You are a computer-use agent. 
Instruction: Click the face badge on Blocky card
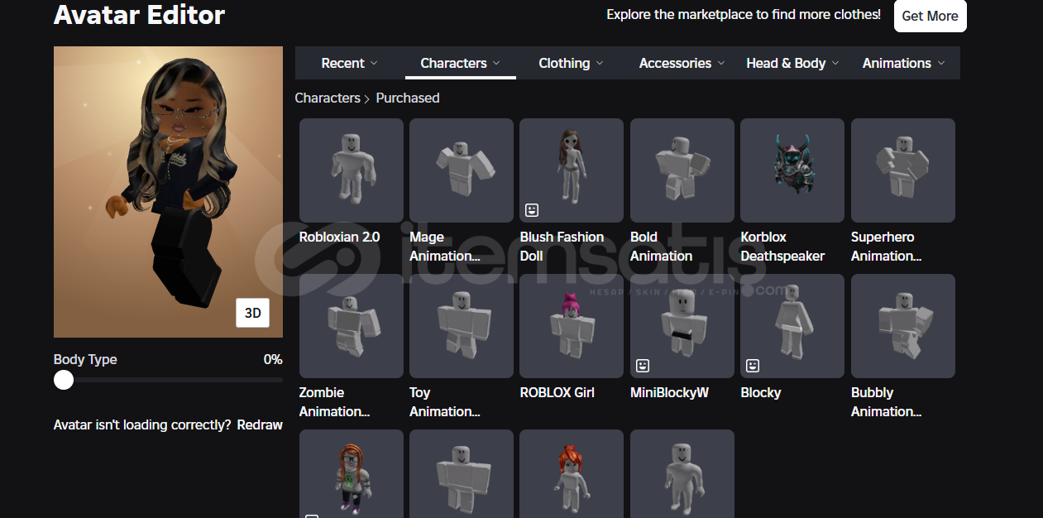(753, 366)
